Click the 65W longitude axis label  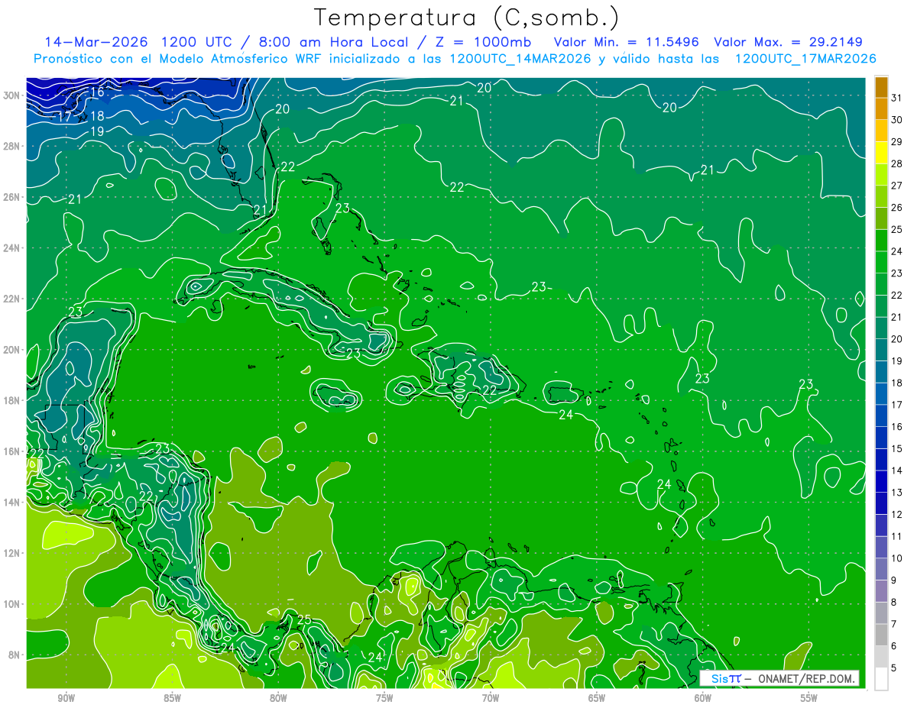pos(597,698)
